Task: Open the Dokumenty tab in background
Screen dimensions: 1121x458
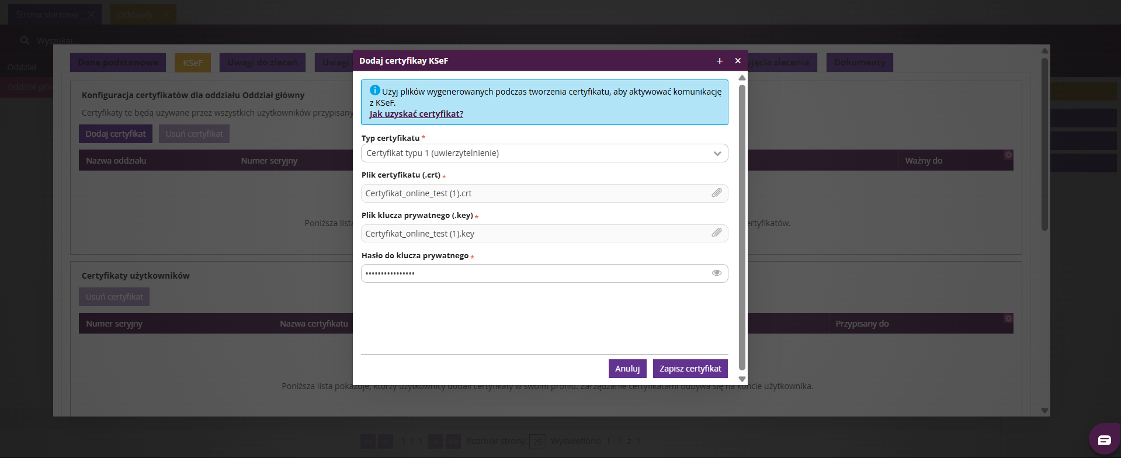Action: [x=860, y=63]
